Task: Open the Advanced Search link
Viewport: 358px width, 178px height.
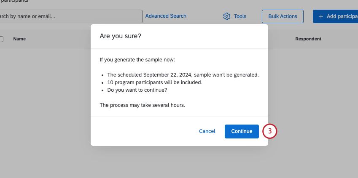Action: coord(166,16)
